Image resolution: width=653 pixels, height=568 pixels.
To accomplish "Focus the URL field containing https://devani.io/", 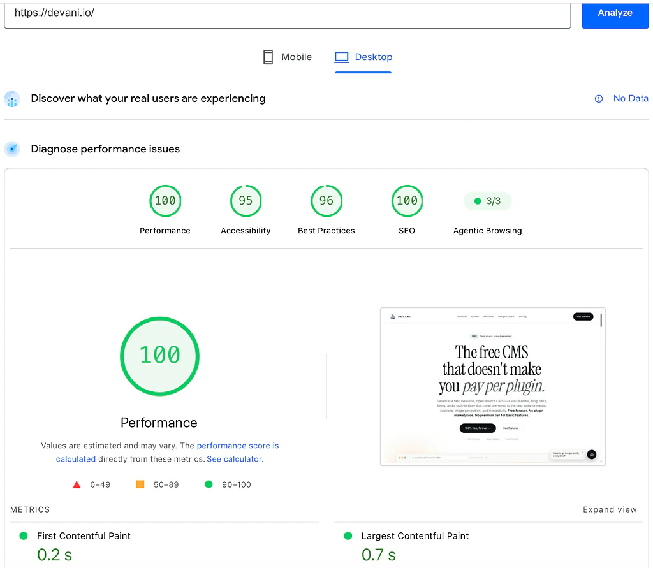I will [288, 15].
